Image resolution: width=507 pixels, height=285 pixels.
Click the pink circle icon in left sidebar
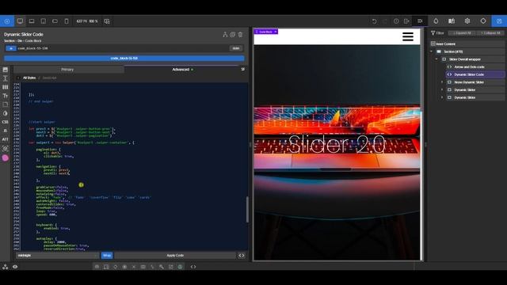[x=6, y=158]
